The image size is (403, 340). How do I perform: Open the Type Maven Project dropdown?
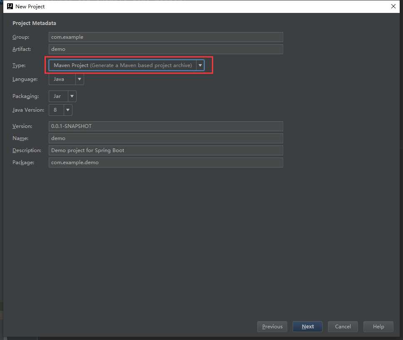(127, 65)
